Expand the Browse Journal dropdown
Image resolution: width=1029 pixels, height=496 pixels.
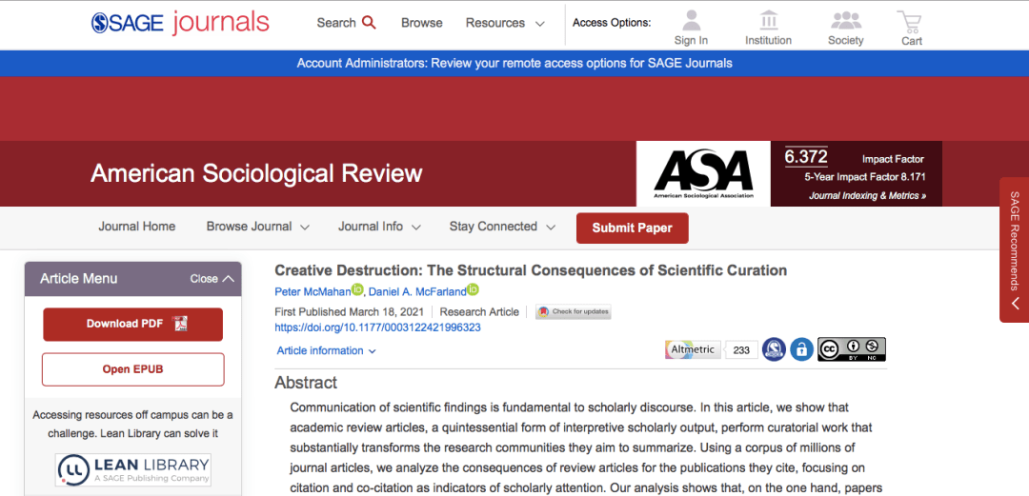point(257,227)
